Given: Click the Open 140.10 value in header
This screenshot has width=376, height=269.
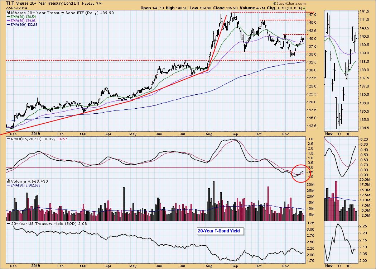Looking at the screenshot, I should [x=152, y=8].
